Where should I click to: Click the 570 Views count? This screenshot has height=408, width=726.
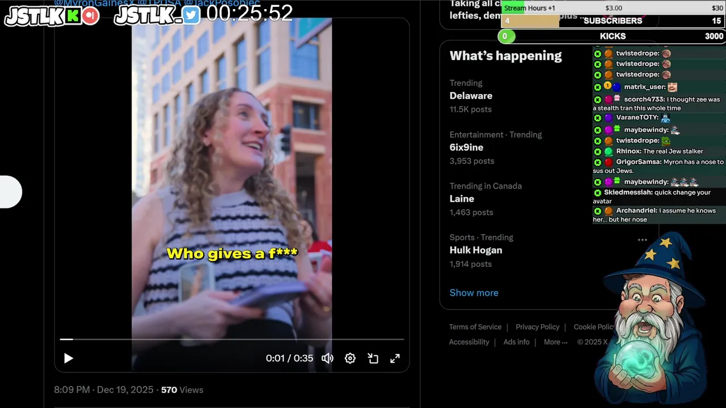(182, 390)
